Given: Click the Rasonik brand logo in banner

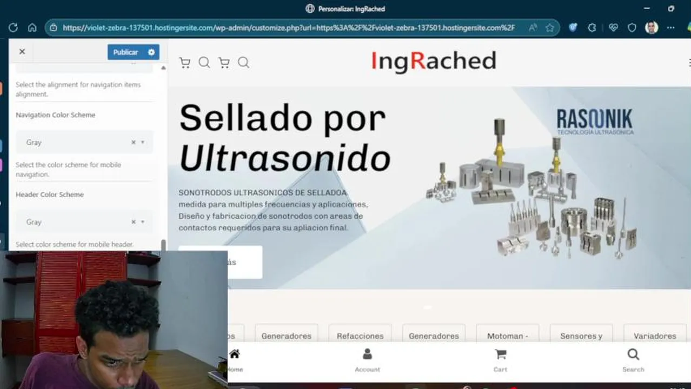Looking at the screenshot, I should coord(595,122).
